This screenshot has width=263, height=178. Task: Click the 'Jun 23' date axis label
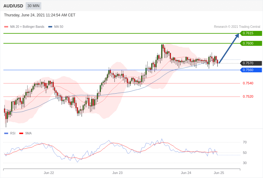117,173
